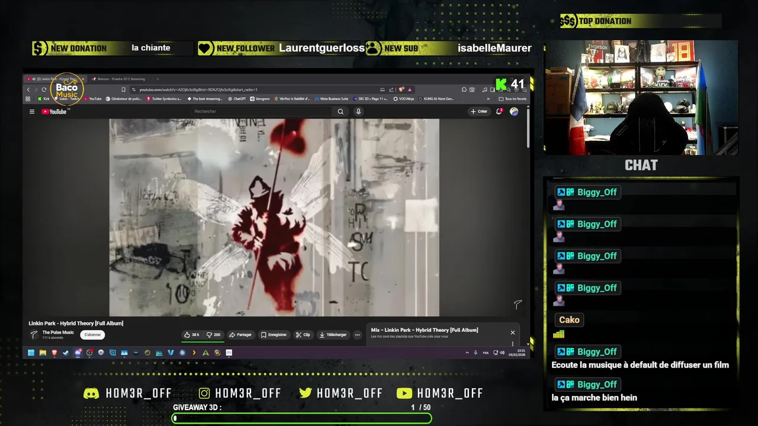
Task: Open the VDO.Ninja bookmark
Action: point(404,99)
